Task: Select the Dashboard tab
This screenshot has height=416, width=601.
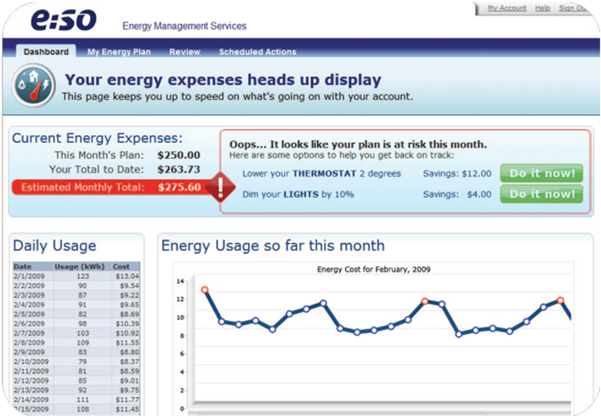Action: pos(46,51)
